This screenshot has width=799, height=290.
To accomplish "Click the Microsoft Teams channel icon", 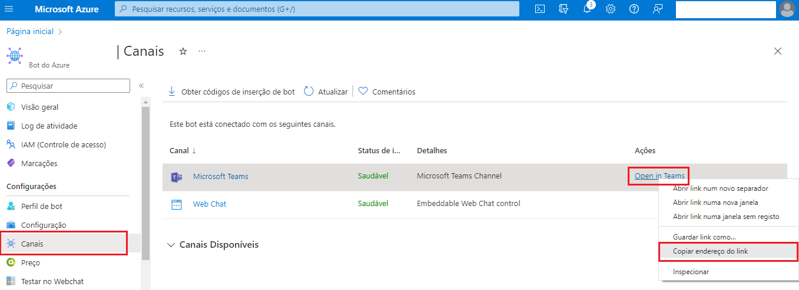I will (176, 177).
